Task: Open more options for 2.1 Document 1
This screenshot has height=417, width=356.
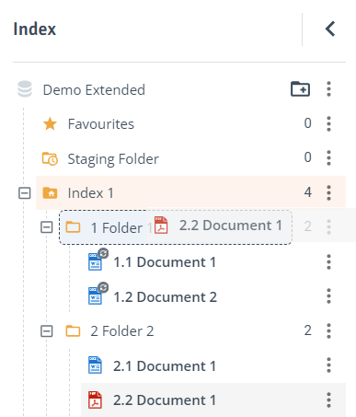Action: click(328, 365)
